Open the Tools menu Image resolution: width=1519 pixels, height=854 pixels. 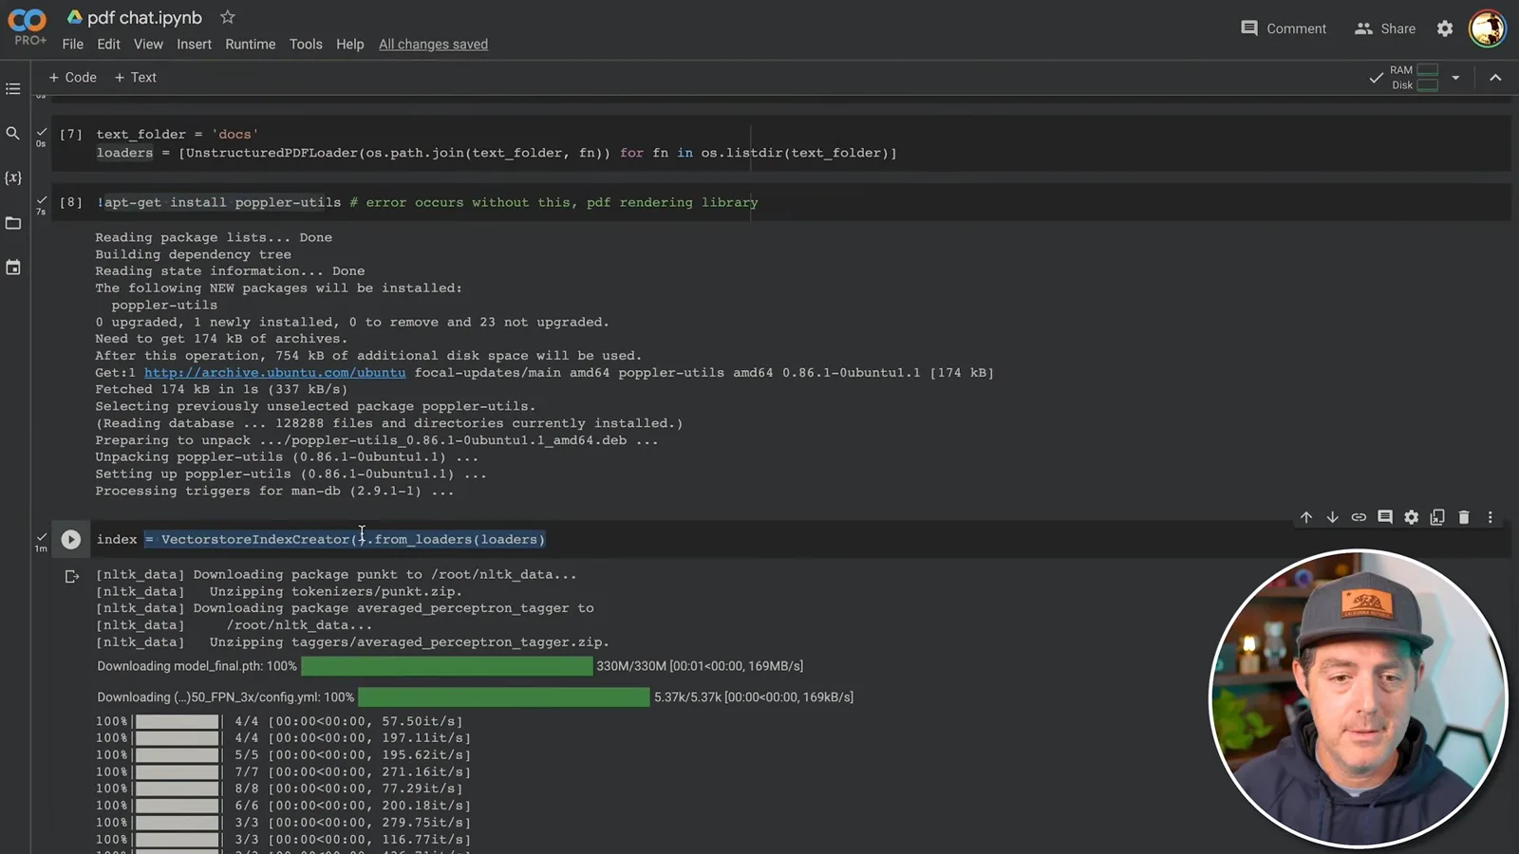[x=306, y=45]
